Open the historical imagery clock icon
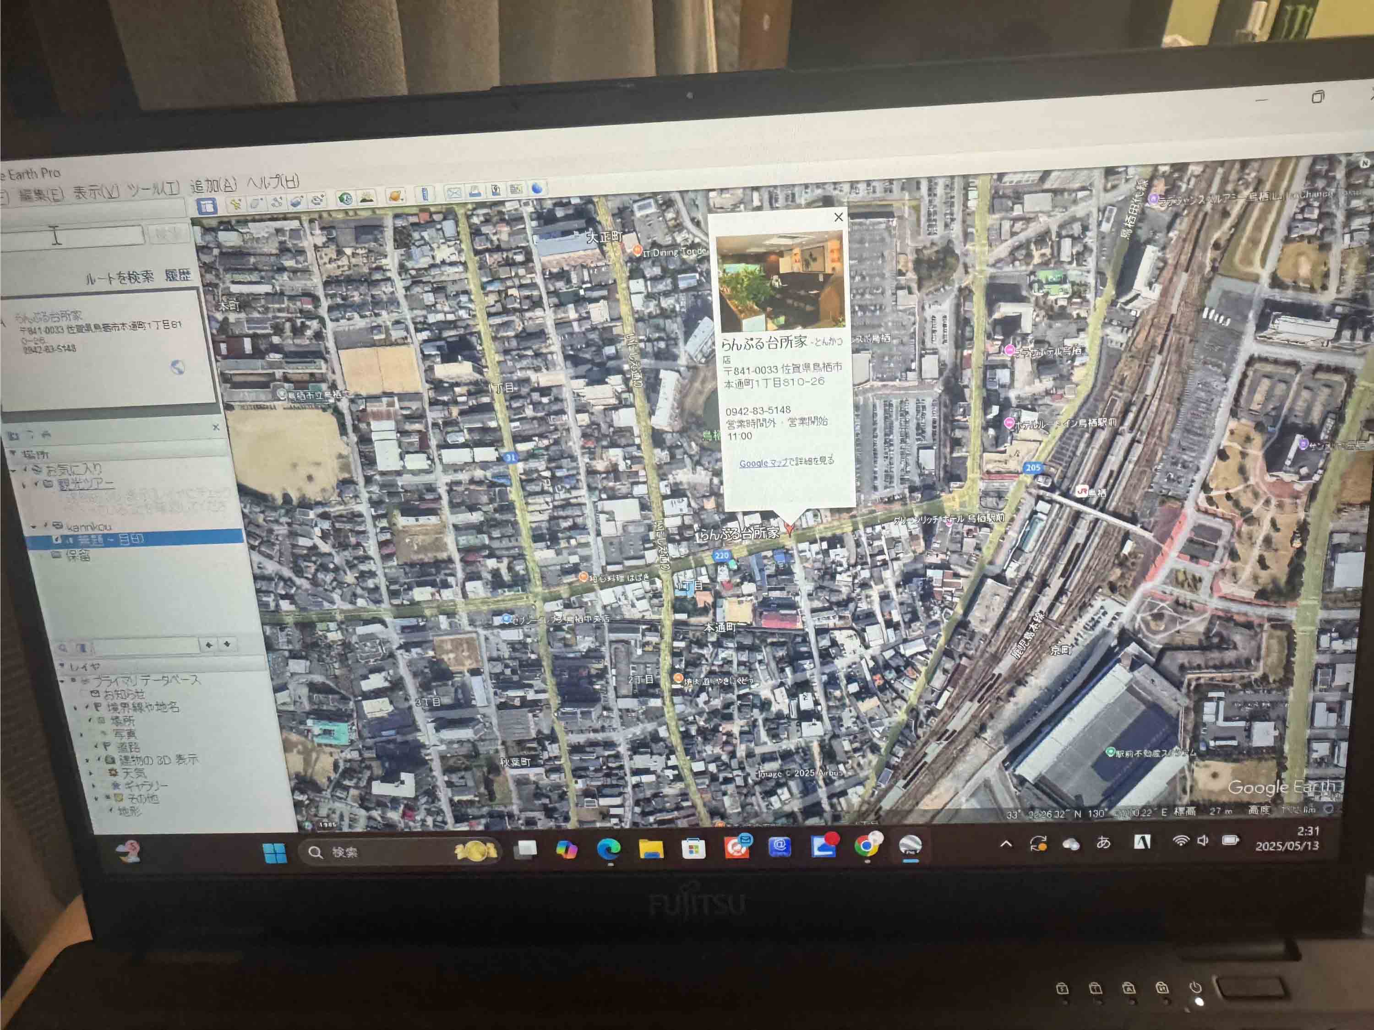1374x1030 pixels. (x=345, y=199)
